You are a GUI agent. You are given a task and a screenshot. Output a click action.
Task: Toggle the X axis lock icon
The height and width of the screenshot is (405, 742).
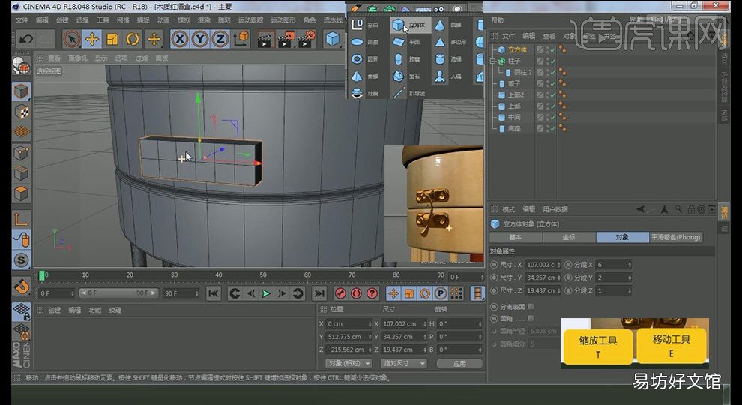(x=179, y=39)
